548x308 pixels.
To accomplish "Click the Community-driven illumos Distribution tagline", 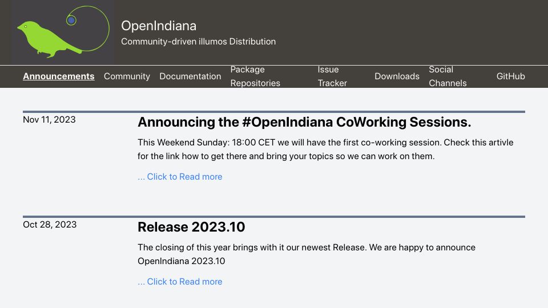I will pos(198,42).
